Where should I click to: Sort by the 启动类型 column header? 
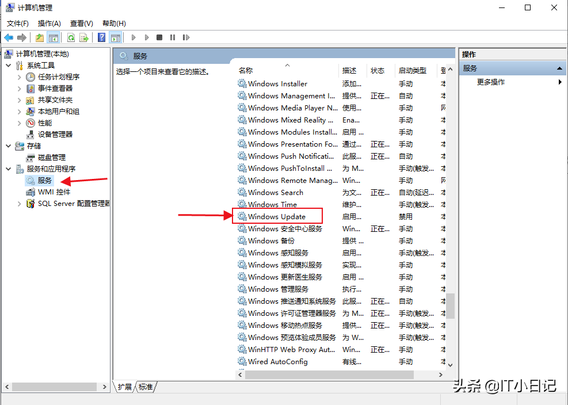point(415,71)
